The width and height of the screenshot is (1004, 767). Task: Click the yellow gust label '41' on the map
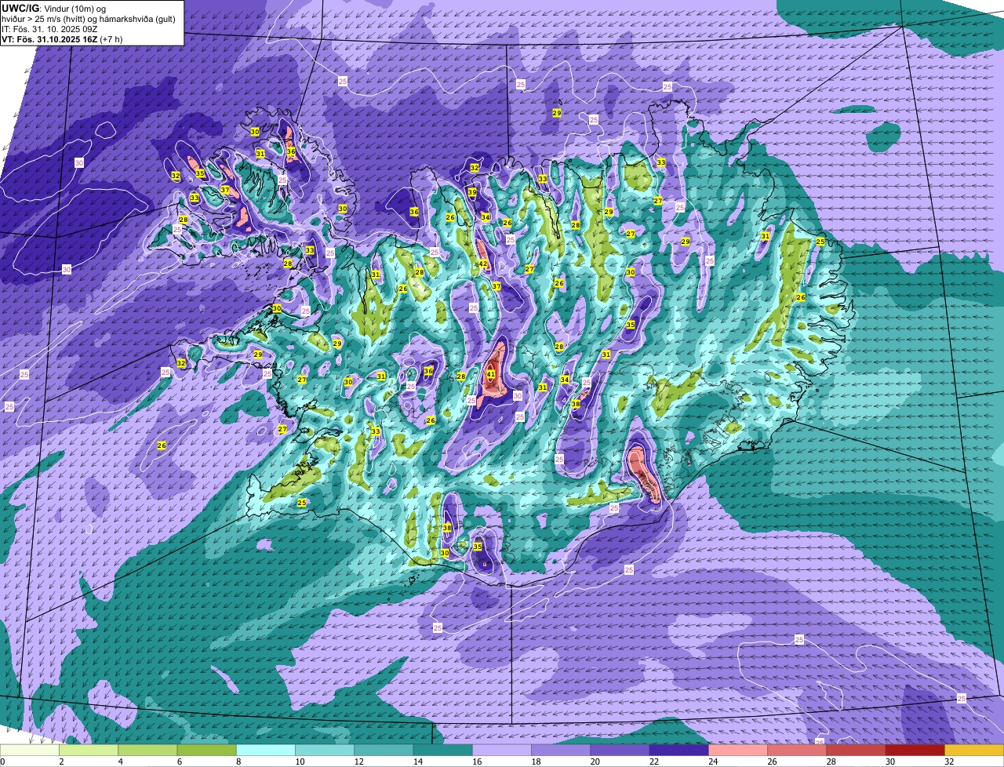click(491, 375)
